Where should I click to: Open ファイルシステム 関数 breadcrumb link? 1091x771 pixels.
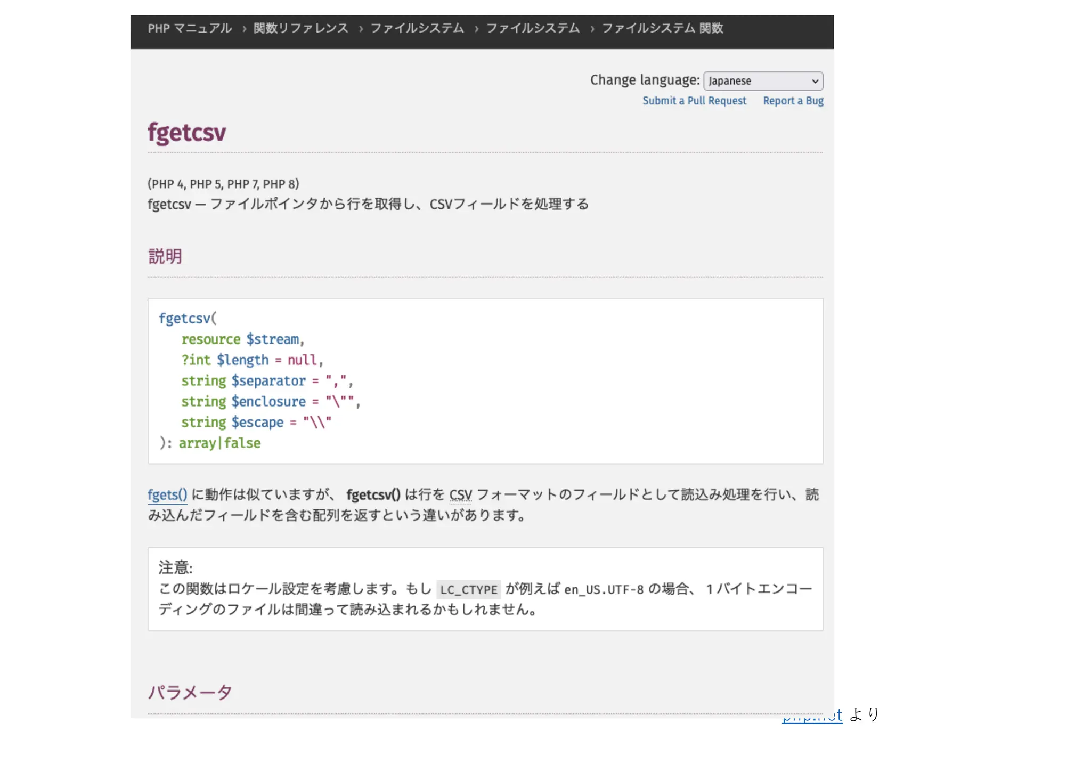click(662, 28)
